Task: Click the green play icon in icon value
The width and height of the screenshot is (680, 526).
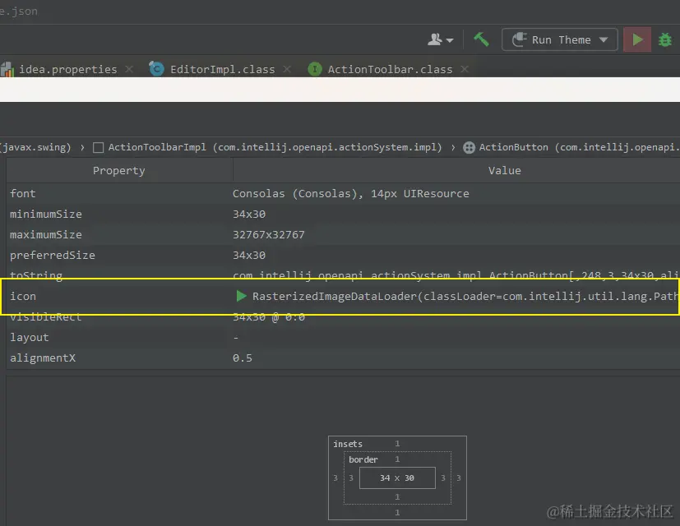Action: [241, 296]
